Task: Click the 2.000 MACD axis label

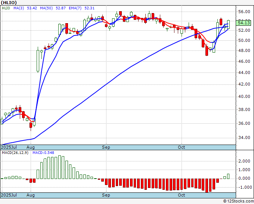Action: (x=244, y=161)
